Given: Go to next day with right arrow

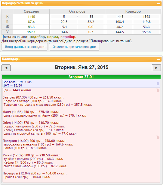Looking at the screenshot, I should coord(156,68).
